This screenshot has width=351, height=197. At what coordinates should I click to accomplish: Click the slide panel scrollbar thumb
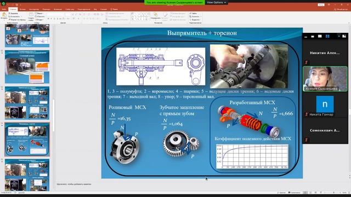[x=54, y=115]
